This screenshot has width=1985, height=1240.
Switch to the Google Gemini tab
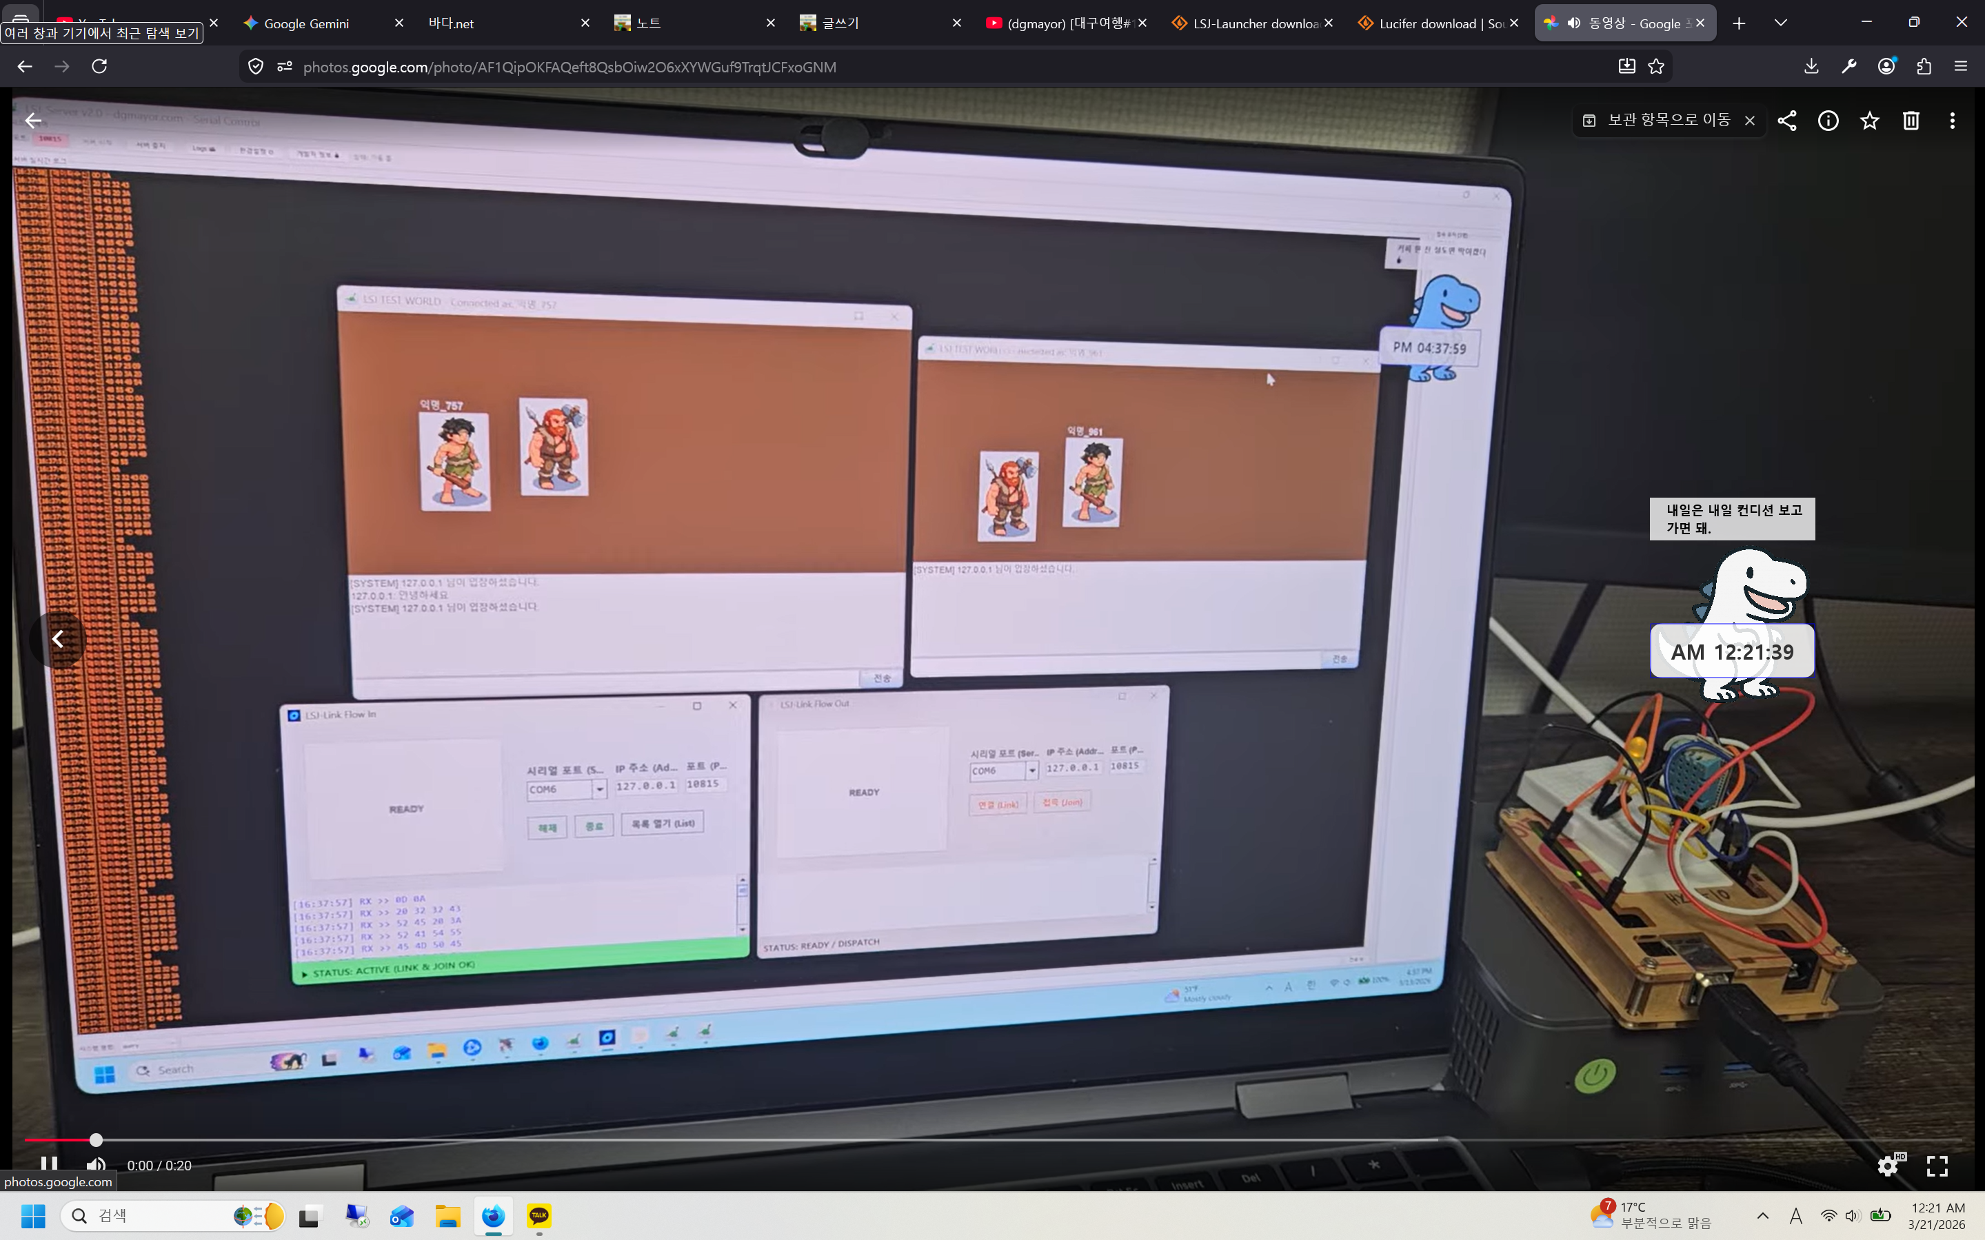pos(307,24)
